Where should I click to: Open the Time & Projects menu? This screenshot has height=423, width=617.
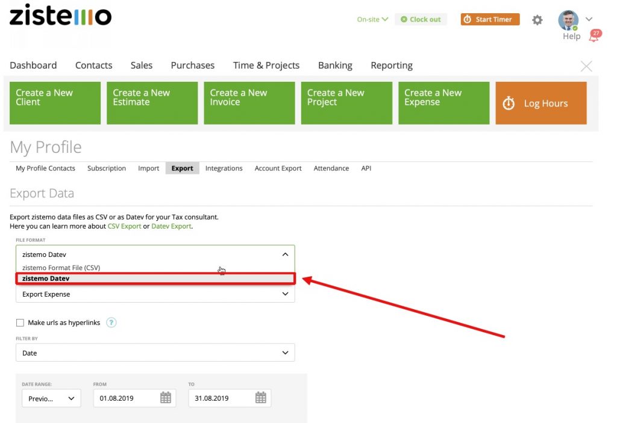click(266, 65)
